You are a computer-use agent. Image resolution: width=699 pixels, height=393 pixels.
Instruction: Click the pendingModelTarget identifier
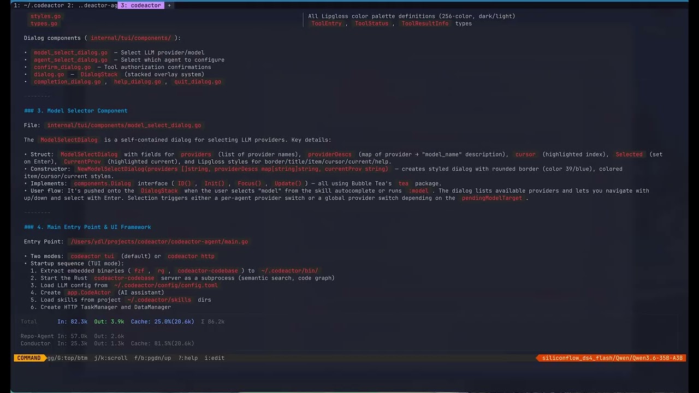492,198
